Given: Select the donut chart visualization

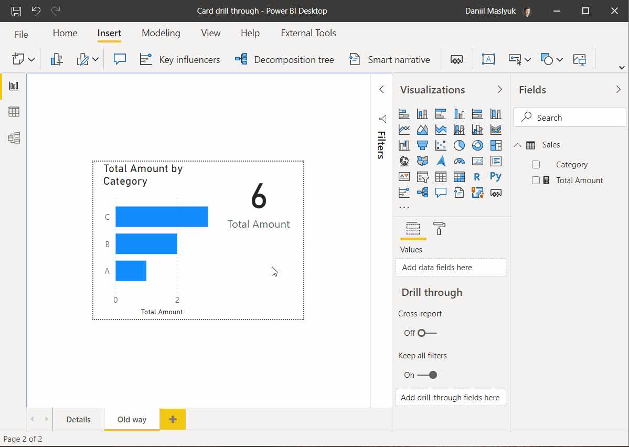Looking at the screenshot, I should 477,144.
